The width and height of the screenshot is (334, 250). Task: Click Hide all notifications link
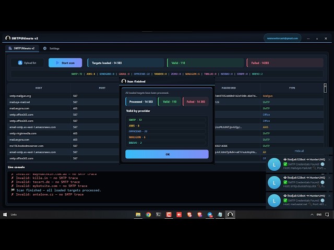[299, 151]
